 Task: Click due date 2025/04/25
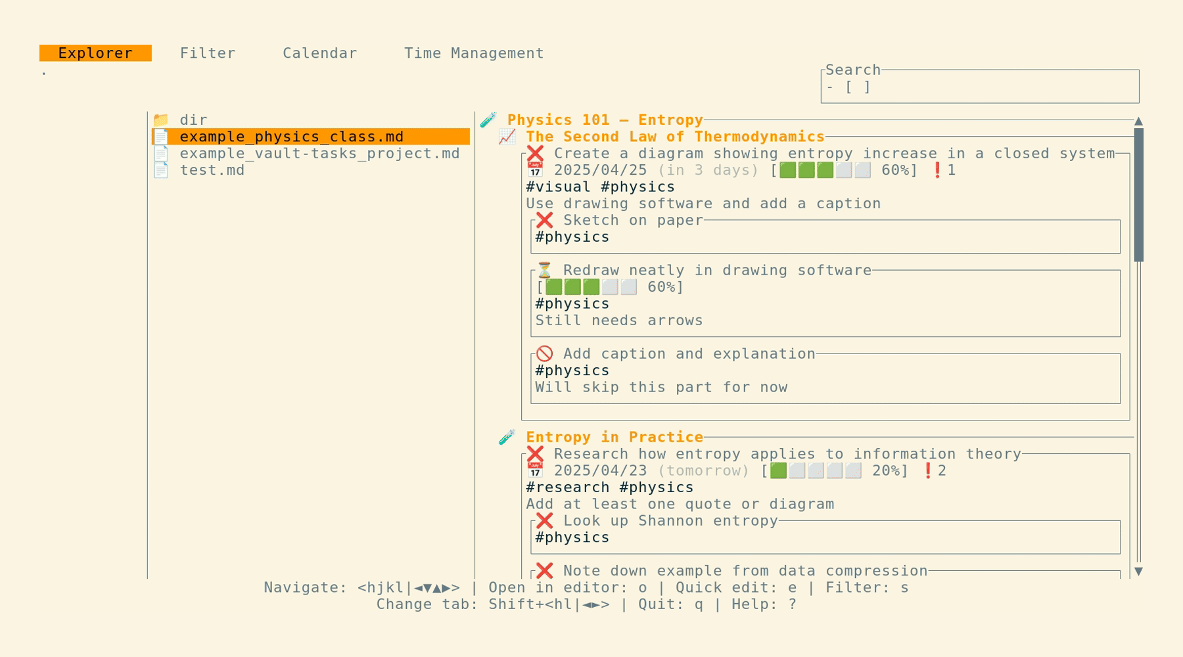[600, 170]
